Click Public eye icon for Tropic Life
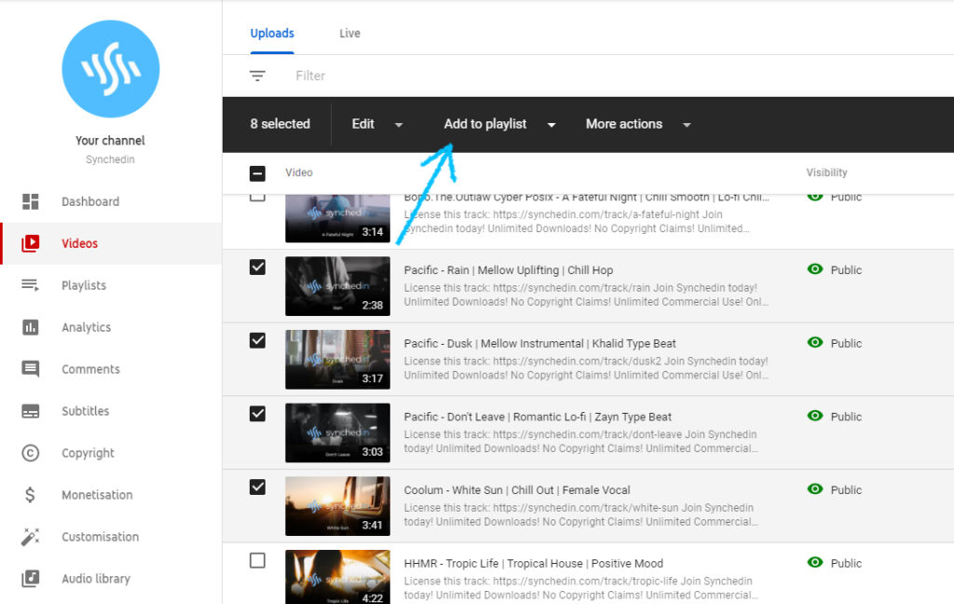The image size is (954, 604). tap(814, 562)
